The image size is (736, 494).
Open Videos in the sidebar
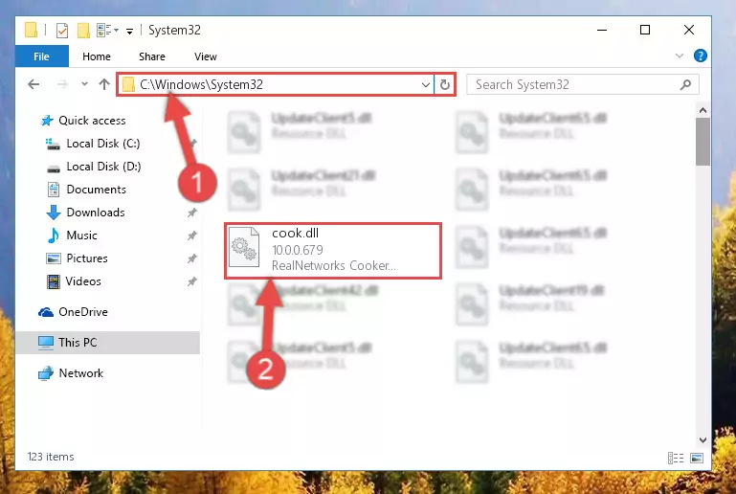(x=83, y=281)
